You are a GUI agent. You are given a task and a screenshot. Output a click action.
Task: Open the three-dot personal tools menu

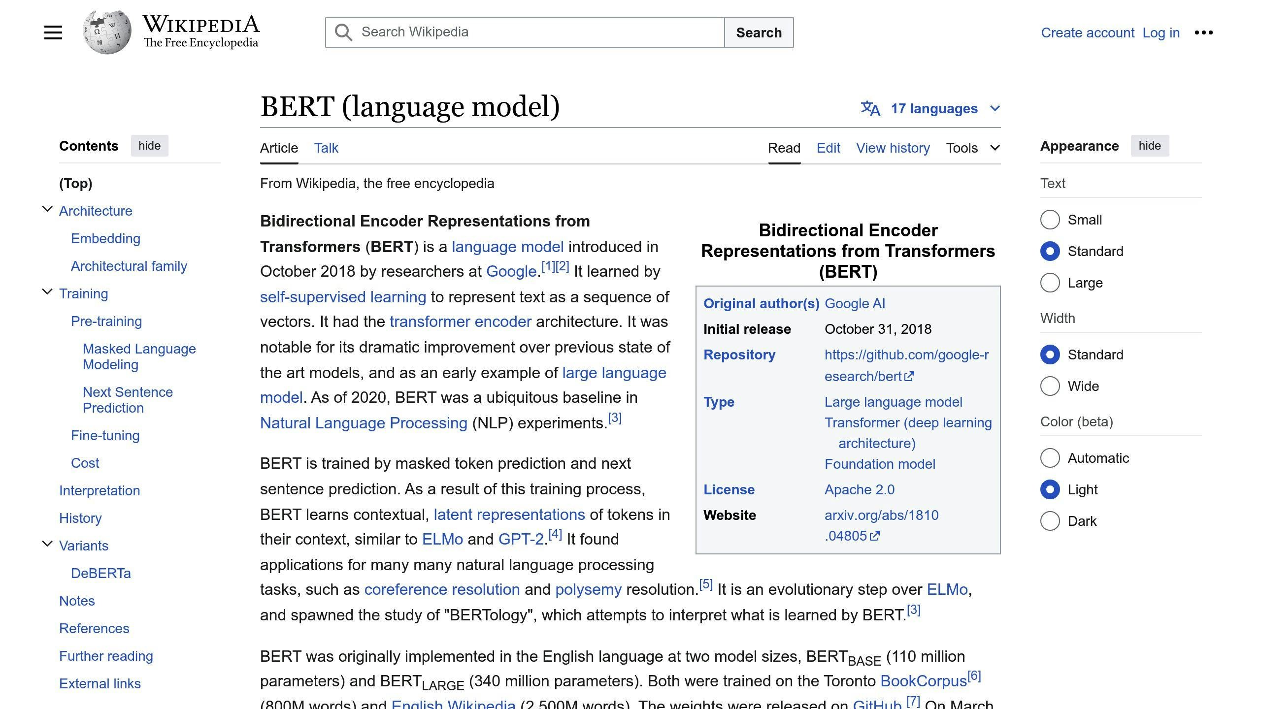[1204, 32]
